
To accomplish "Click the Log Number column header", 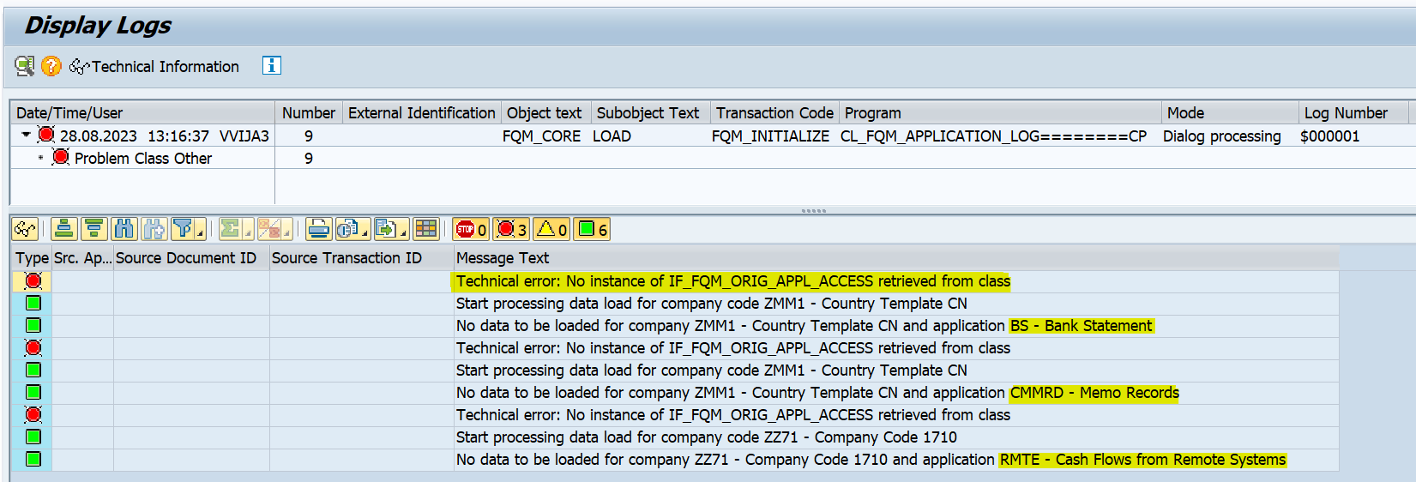I will click(x=1353, y=112).
